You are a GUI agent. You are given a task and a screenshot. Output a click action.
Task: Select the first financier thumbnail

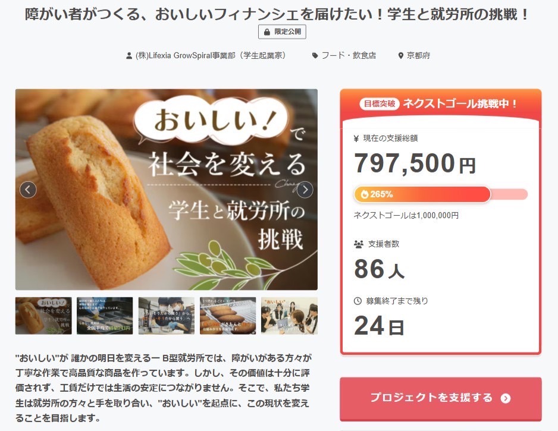[x=43, y=316]
